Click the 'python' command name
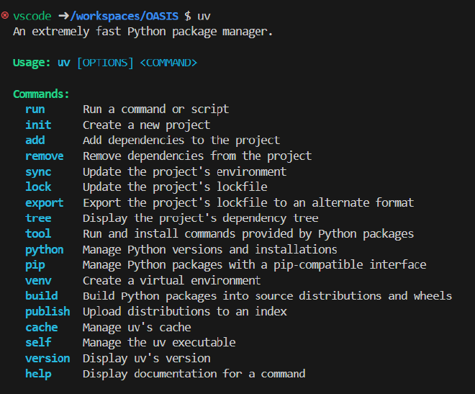Viewport: 475px width, 394px height. pos(45,250)
